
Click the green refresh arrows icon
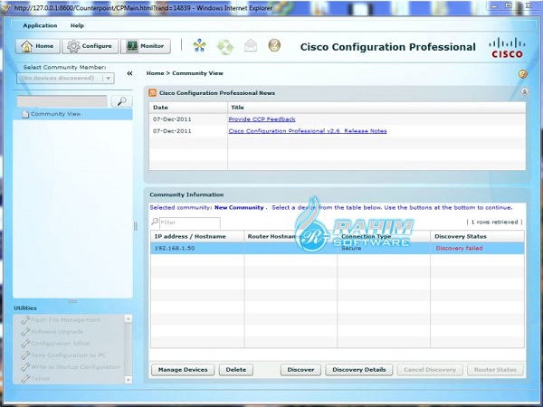click(225, 46)
